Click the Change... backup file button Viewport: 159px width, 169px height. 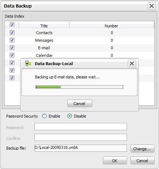pos(142,149)
